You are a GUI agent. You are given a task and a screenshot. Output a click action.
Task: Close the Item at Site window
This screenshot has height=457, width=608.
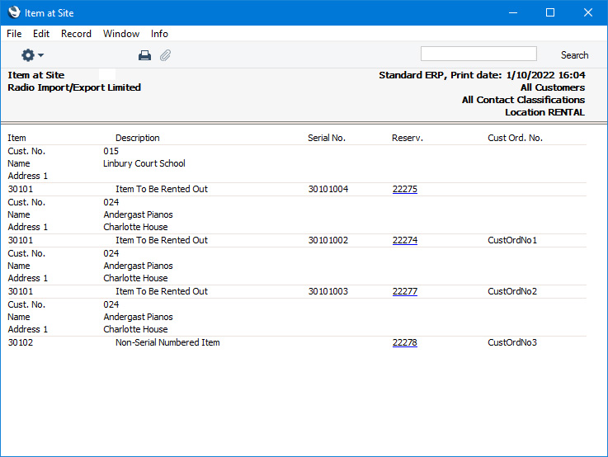pos(587,12)
